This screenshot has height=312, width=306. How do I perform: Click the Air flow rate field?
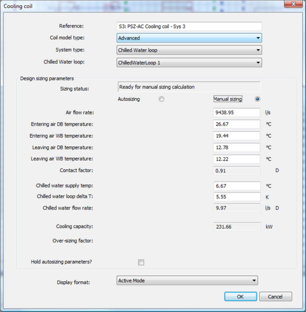click(x=237, y=112)
